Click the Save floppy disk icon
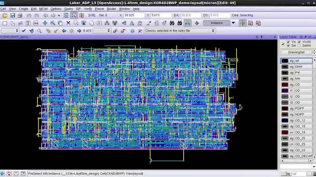The image size is (316, 177). tap(13, 15)
